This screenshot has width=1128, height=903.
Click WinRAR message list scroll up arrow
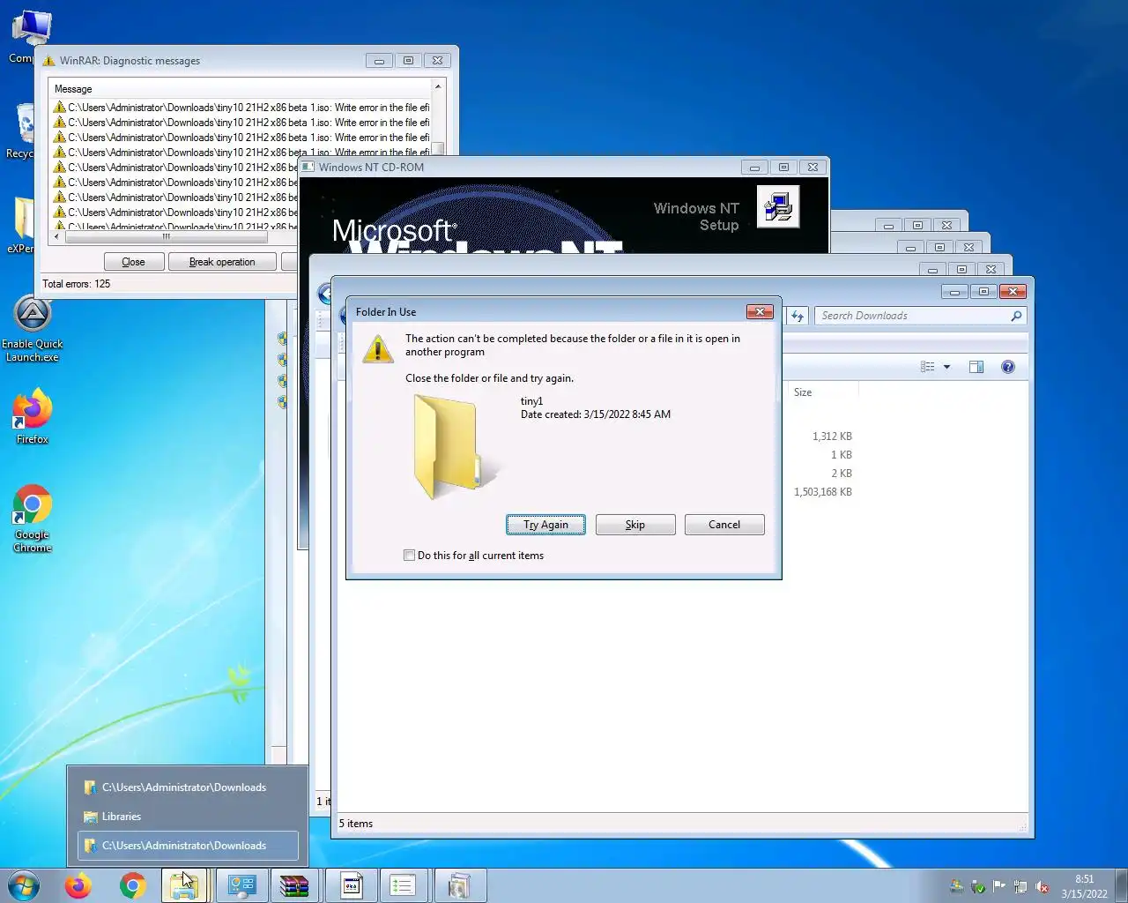tap(437, 87)
